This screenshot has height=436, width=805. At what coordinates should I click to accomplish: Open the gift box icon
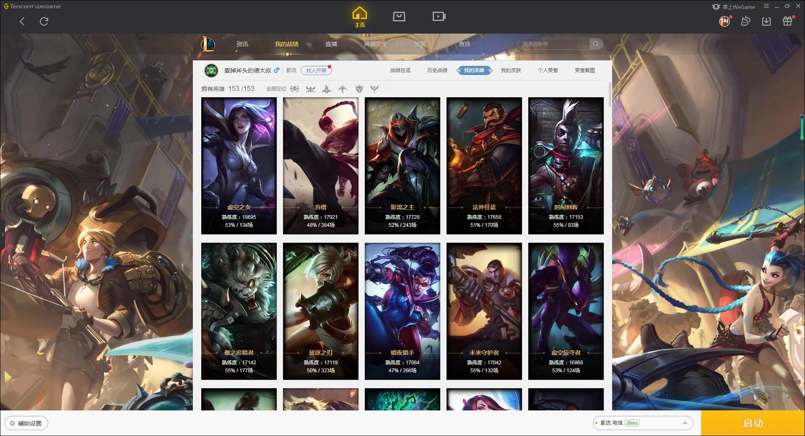tap(787, 21)
